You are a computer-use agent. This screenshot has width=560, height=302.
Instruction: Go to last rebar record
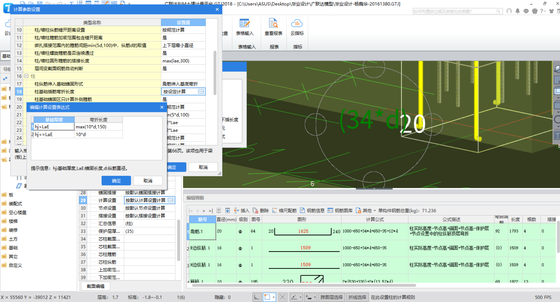(x=211, y=211)
